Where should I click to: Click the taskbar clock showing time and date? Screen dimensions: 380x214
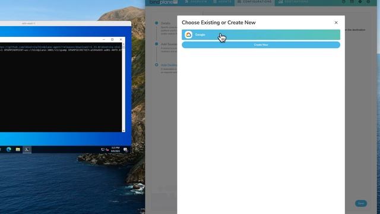[115, 149]
